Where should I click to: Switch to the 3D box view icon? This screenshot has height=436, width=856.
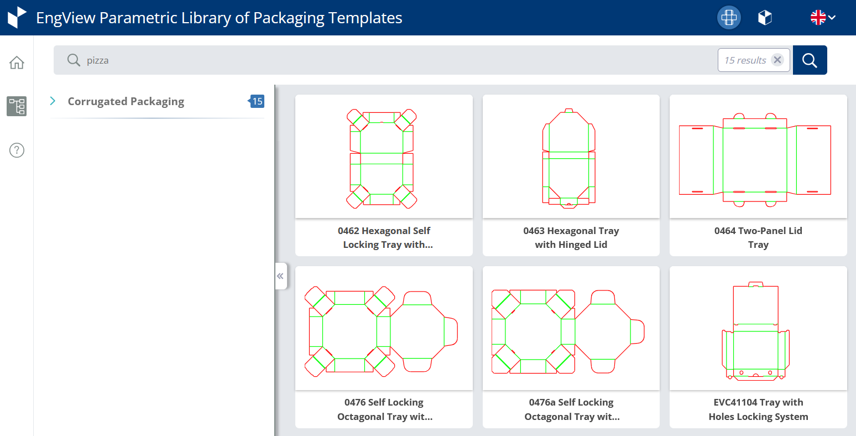coord(764,18)
